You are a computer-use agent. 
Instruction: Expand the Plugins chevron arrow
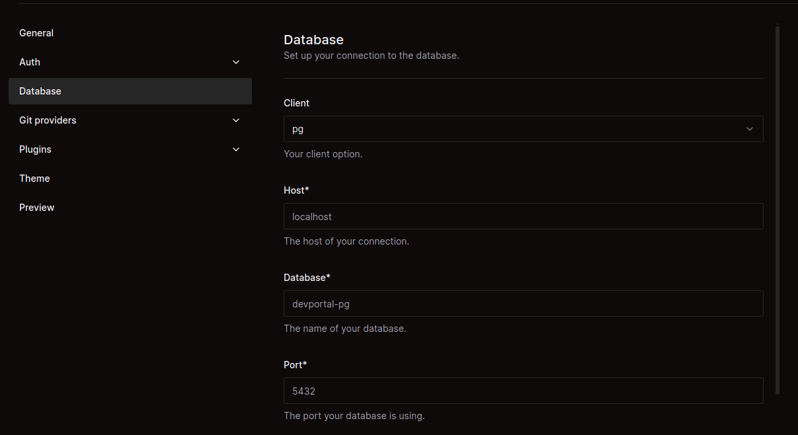coord(236,149)
